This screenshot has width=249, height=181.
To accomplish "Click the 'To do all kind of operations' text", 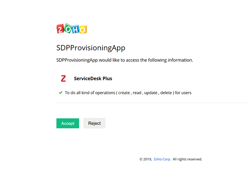I will point(90,93).
